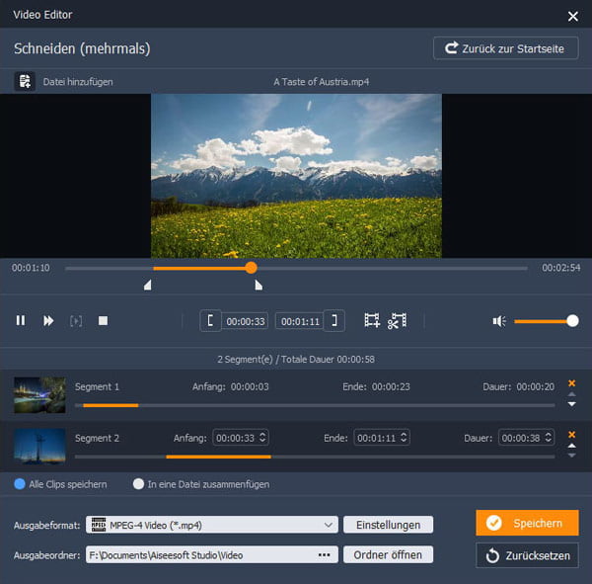Click the new segment film icon
The width and height of the screenshot is (592, 584).
[x=372, y=320]
